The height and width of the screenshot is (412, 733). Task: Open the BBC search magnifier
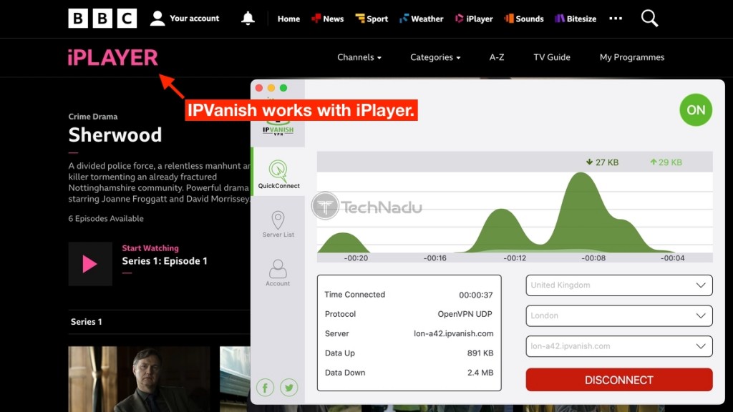(649, 18)
